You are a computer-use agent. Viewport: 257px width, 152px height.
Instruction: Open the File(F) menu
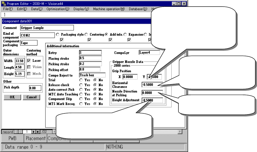(8, 9)
